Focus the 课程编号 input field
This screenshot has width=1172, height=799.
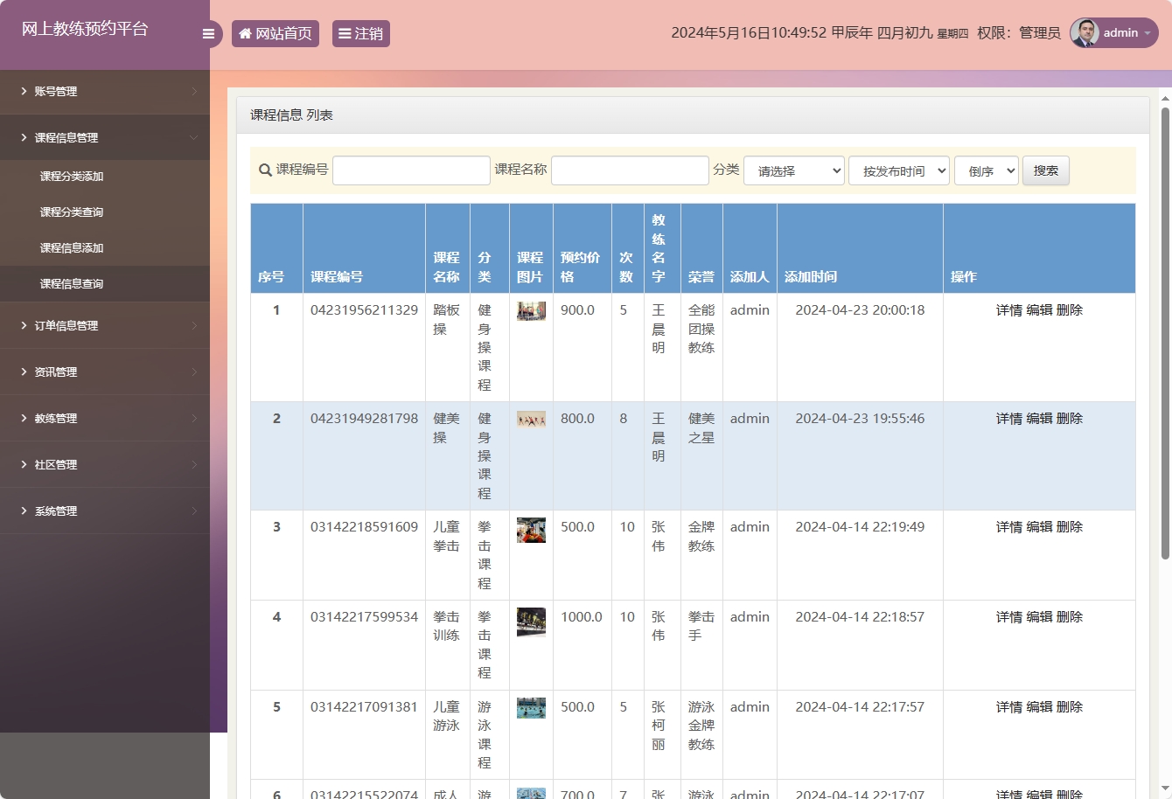411,170
